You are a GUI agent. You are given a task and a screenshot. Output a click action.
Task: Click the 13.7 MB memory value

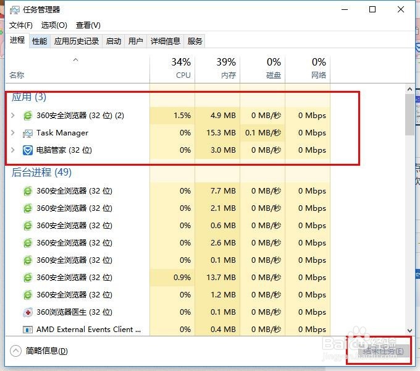[221, 278]
